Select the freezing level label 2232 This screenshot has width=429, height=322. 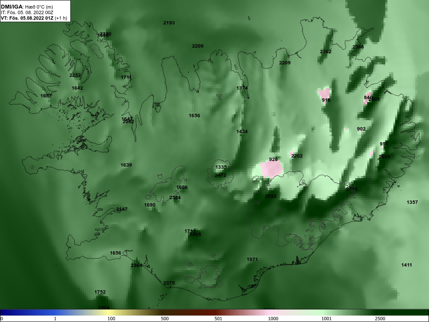pyautogui.click(x=75, y=75)
